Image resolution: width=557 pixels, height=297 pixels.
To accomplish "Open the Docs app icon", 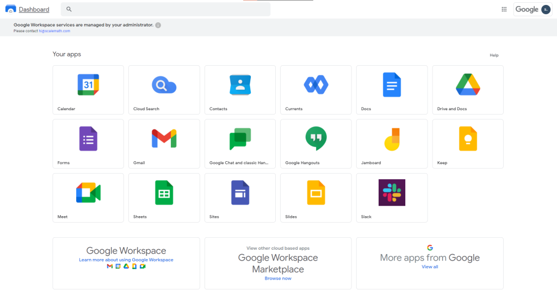I will click(x=392, y=85).
